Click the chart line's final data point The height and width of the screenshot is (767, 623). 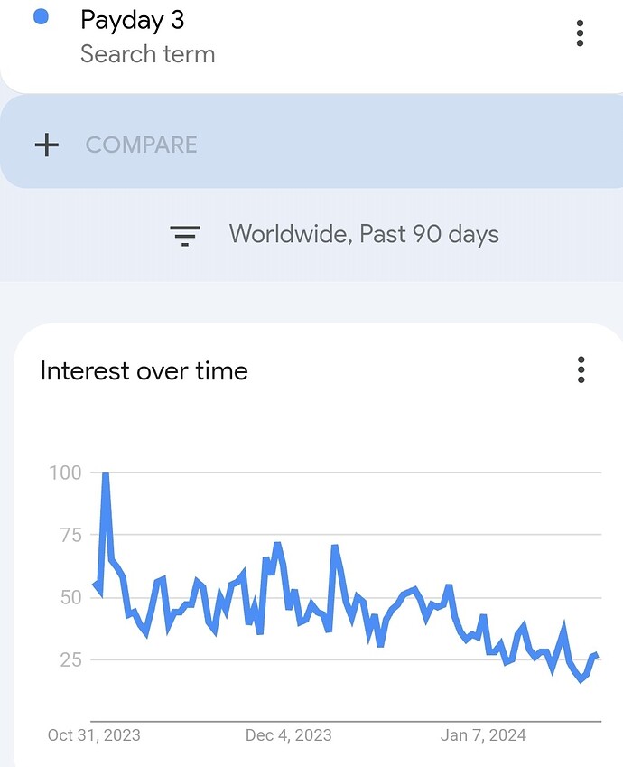click(x=596, y=656)
